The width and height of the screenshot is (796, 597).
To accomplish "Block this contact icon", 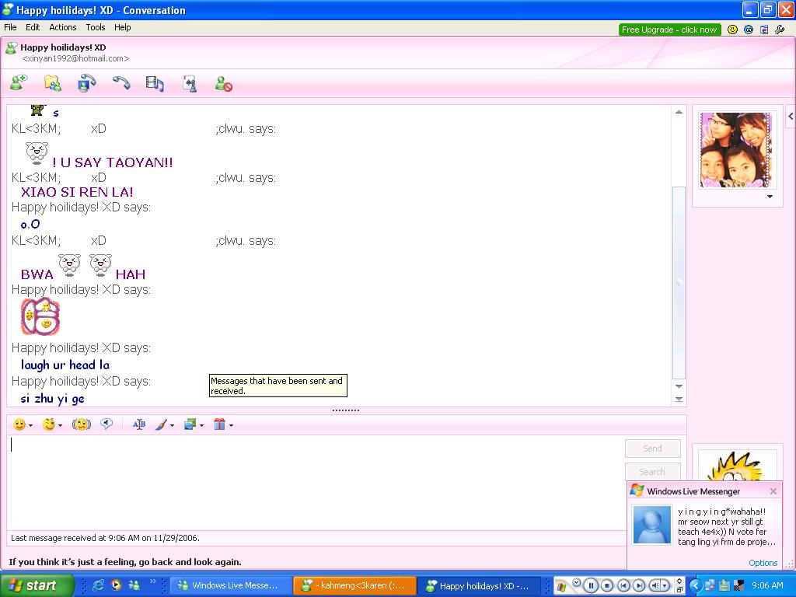I will (x=223, y=83).
